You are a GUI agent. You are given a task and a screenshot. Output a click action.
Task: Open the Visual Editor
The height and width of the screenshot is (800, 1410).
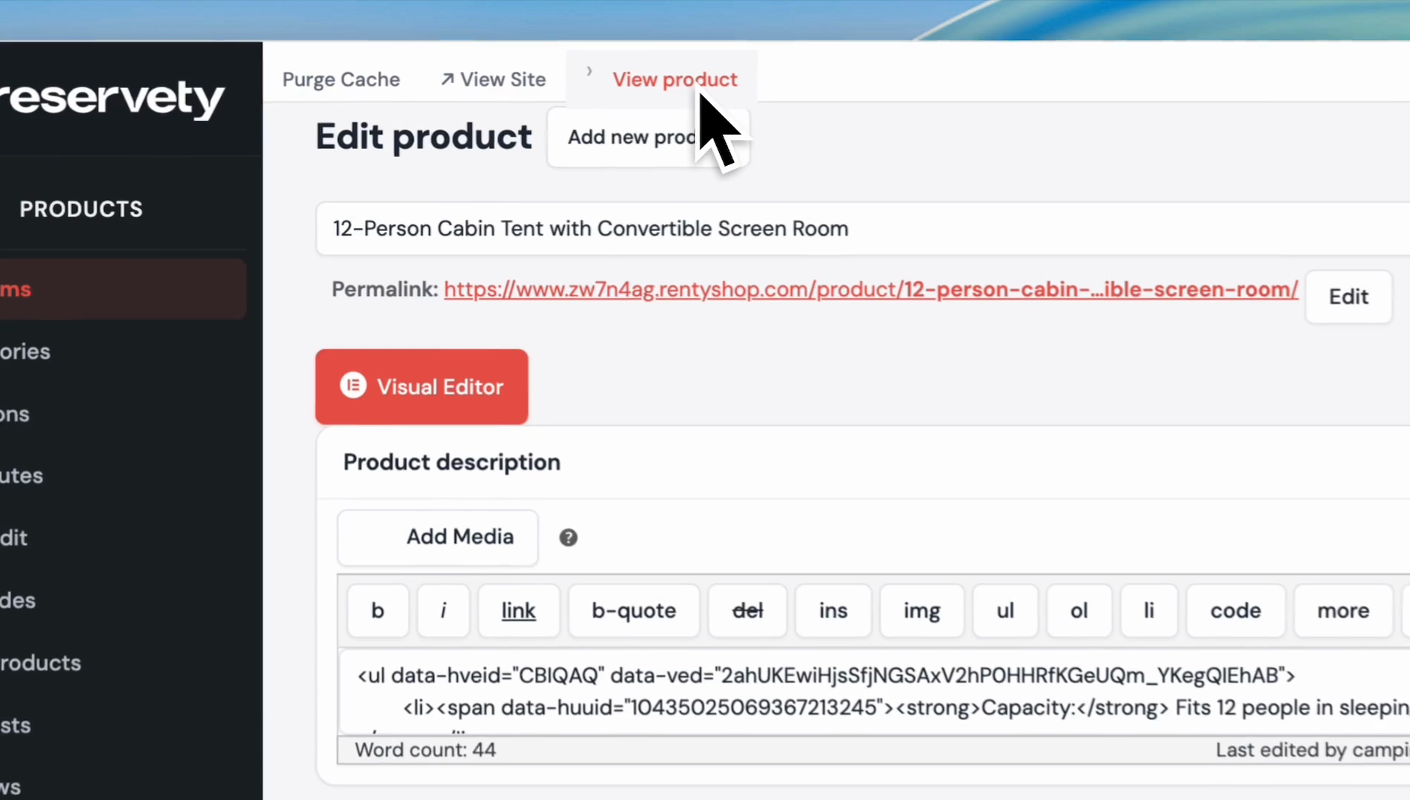[x=422, y=387]
